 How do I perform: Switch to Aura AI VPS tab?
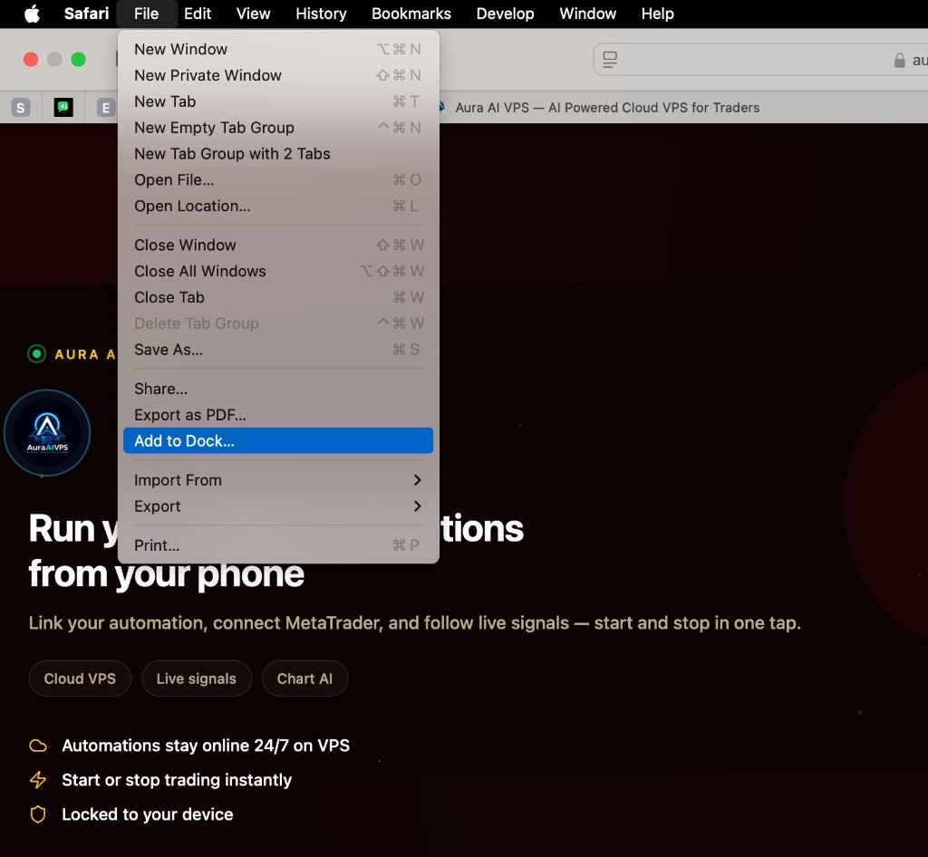click(607, 108)
